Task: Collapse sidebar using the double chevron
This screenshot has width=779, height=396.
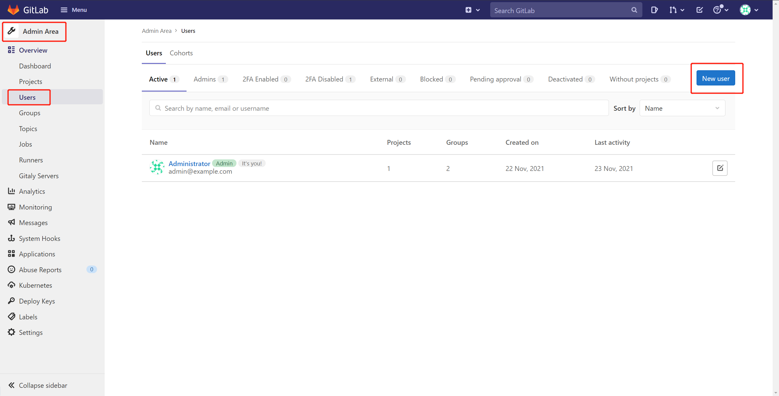Action: click(11, 385)
